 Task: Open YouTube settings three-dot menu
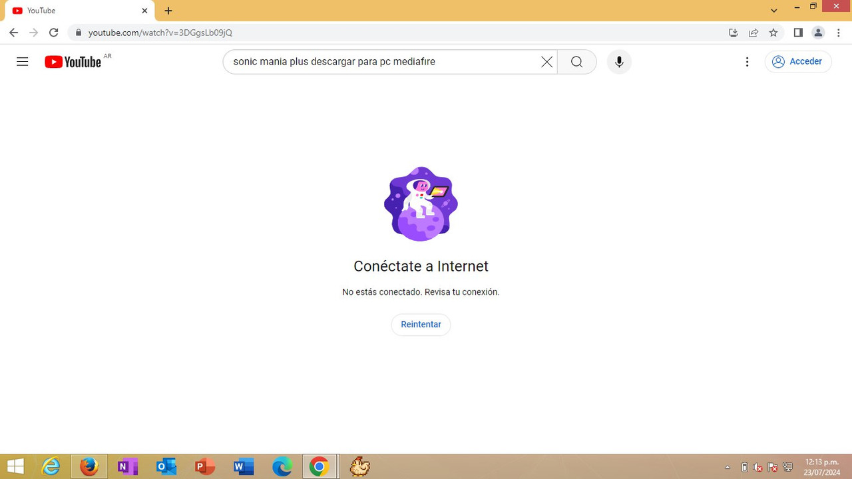point(747,62)
